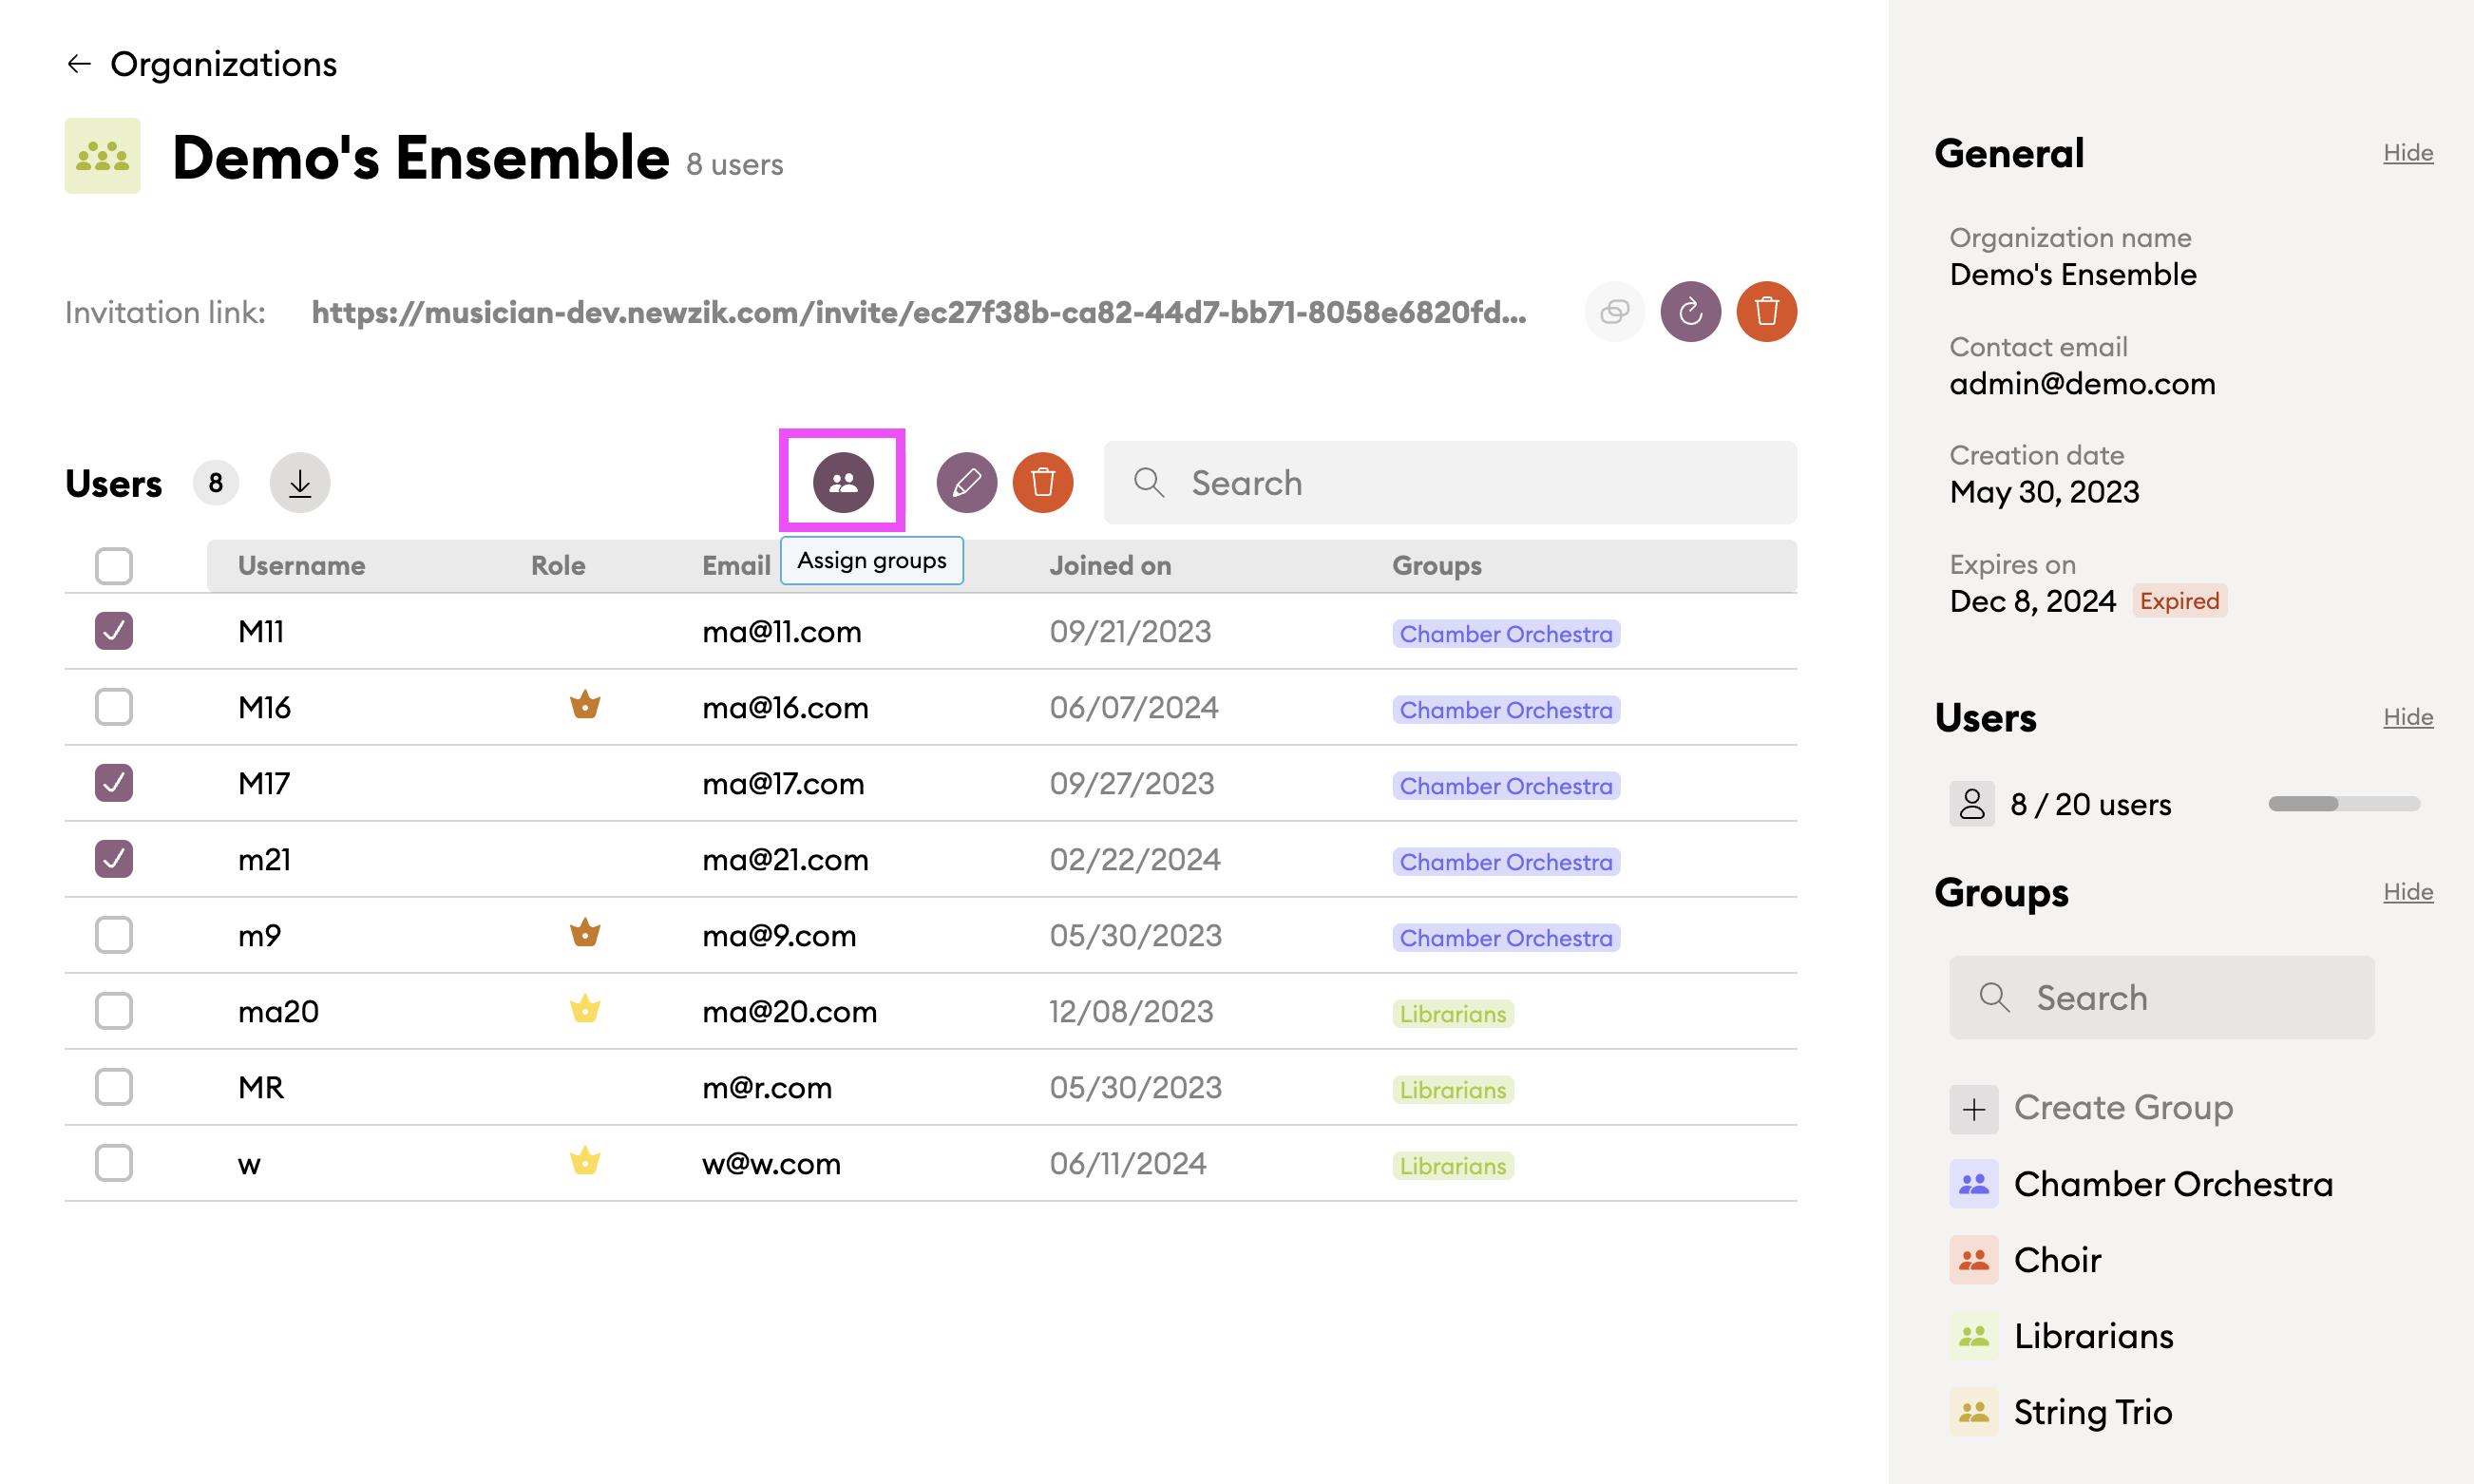Click the delete users trash icon
The width and height of the screenshot is (2474, 1484).
[x=1042, y=483]
